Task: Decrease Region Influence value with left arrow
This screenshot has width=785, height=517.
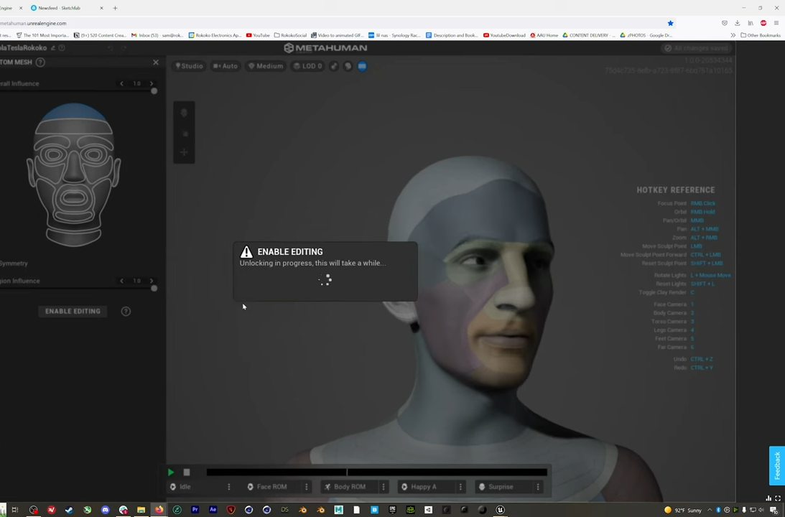Action: click(121, 281)
